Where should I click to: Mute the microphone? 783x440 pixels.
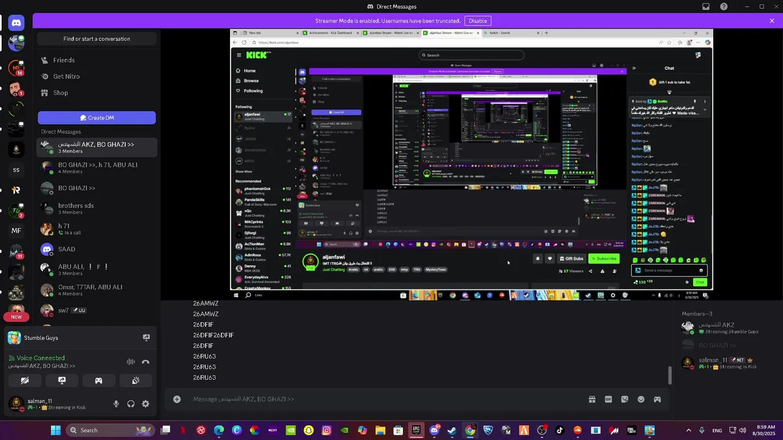pos(116,404)
